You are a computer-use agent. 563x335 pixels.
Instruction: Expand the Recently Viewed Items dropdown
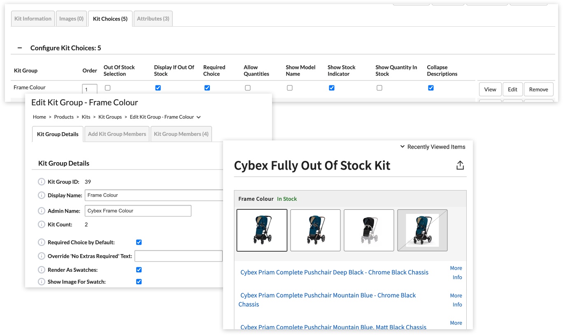coord(433,147)
